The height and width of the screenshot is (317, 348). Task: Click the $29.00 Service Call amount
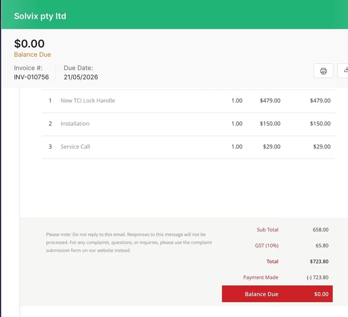321,147
